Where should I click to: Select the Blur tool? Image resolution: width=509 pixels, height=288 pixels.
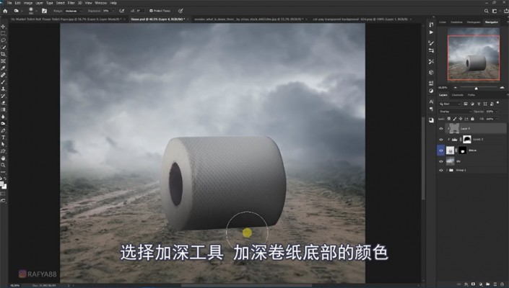coord(3,117)
